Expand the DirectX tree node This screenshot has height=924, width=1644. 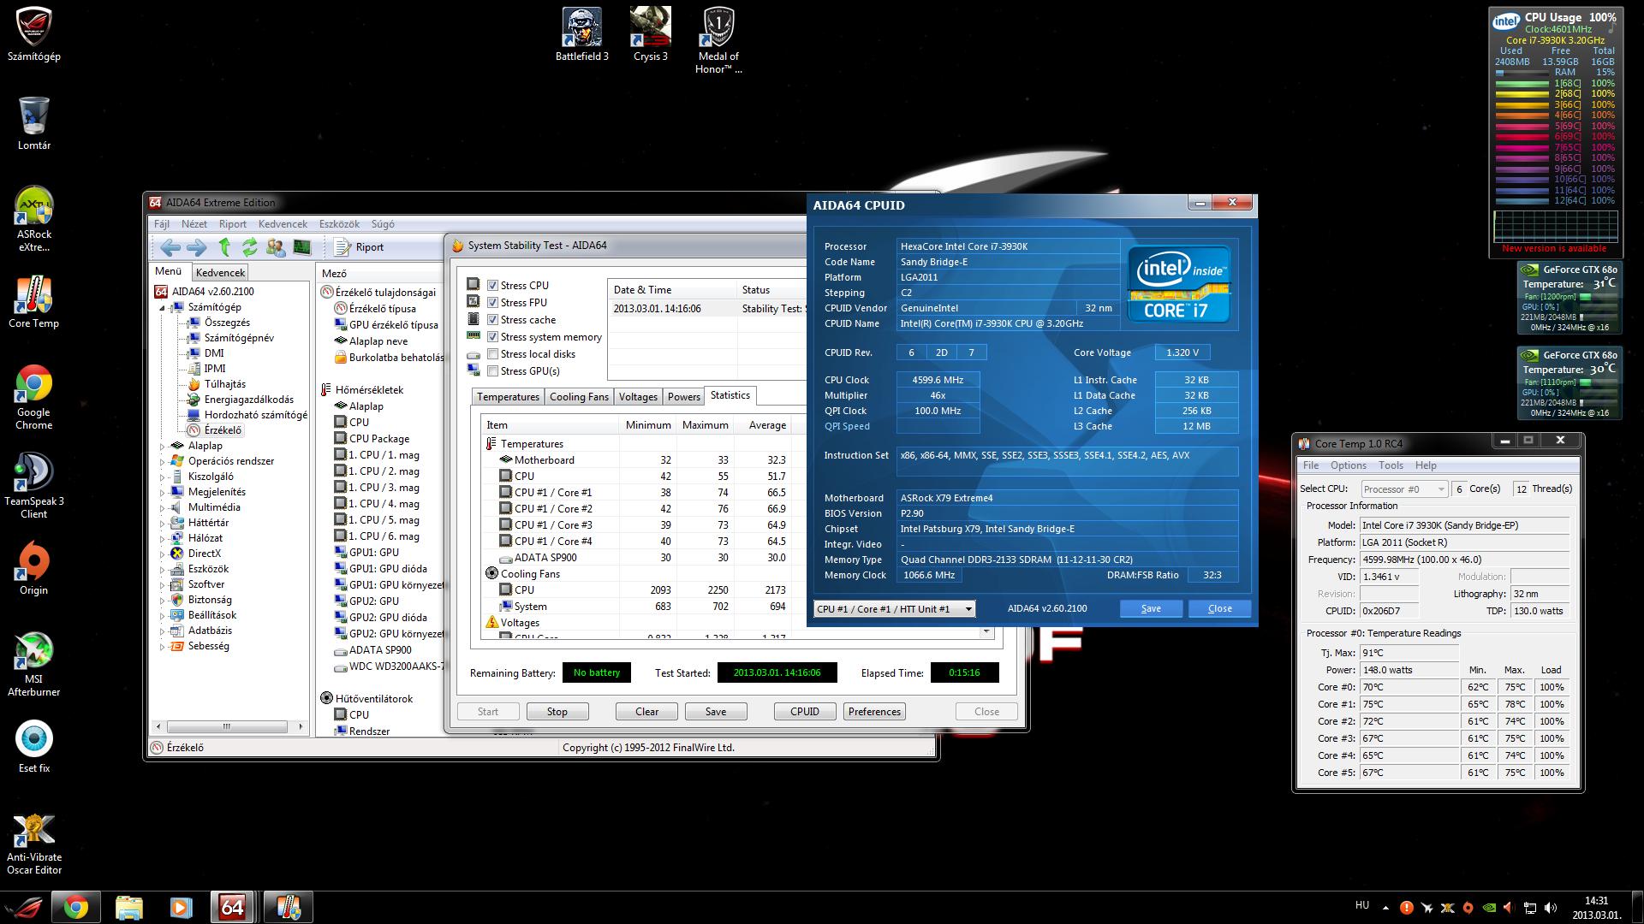click(x=162, y=554)
